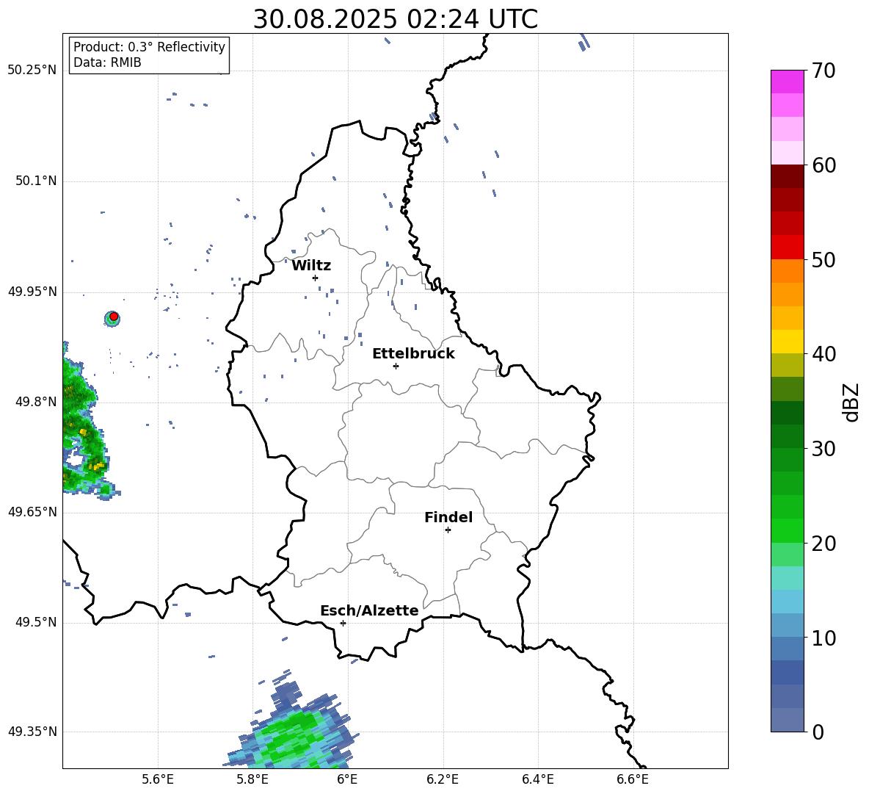
Task: Click the 6.4°E longitude label
Action: click(x=537, y=779)
